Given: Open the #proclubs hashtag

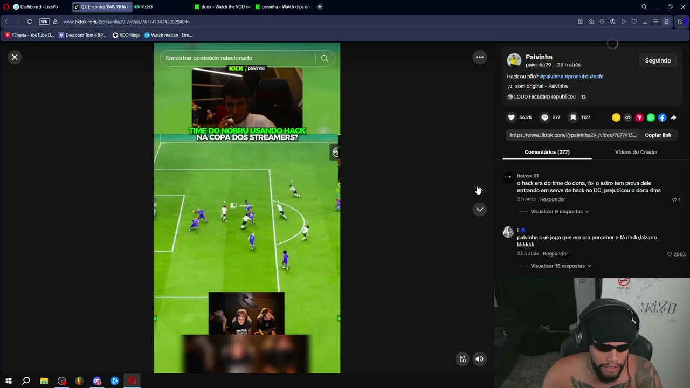Looking at the screenshot, I should [x=576, y=77].
